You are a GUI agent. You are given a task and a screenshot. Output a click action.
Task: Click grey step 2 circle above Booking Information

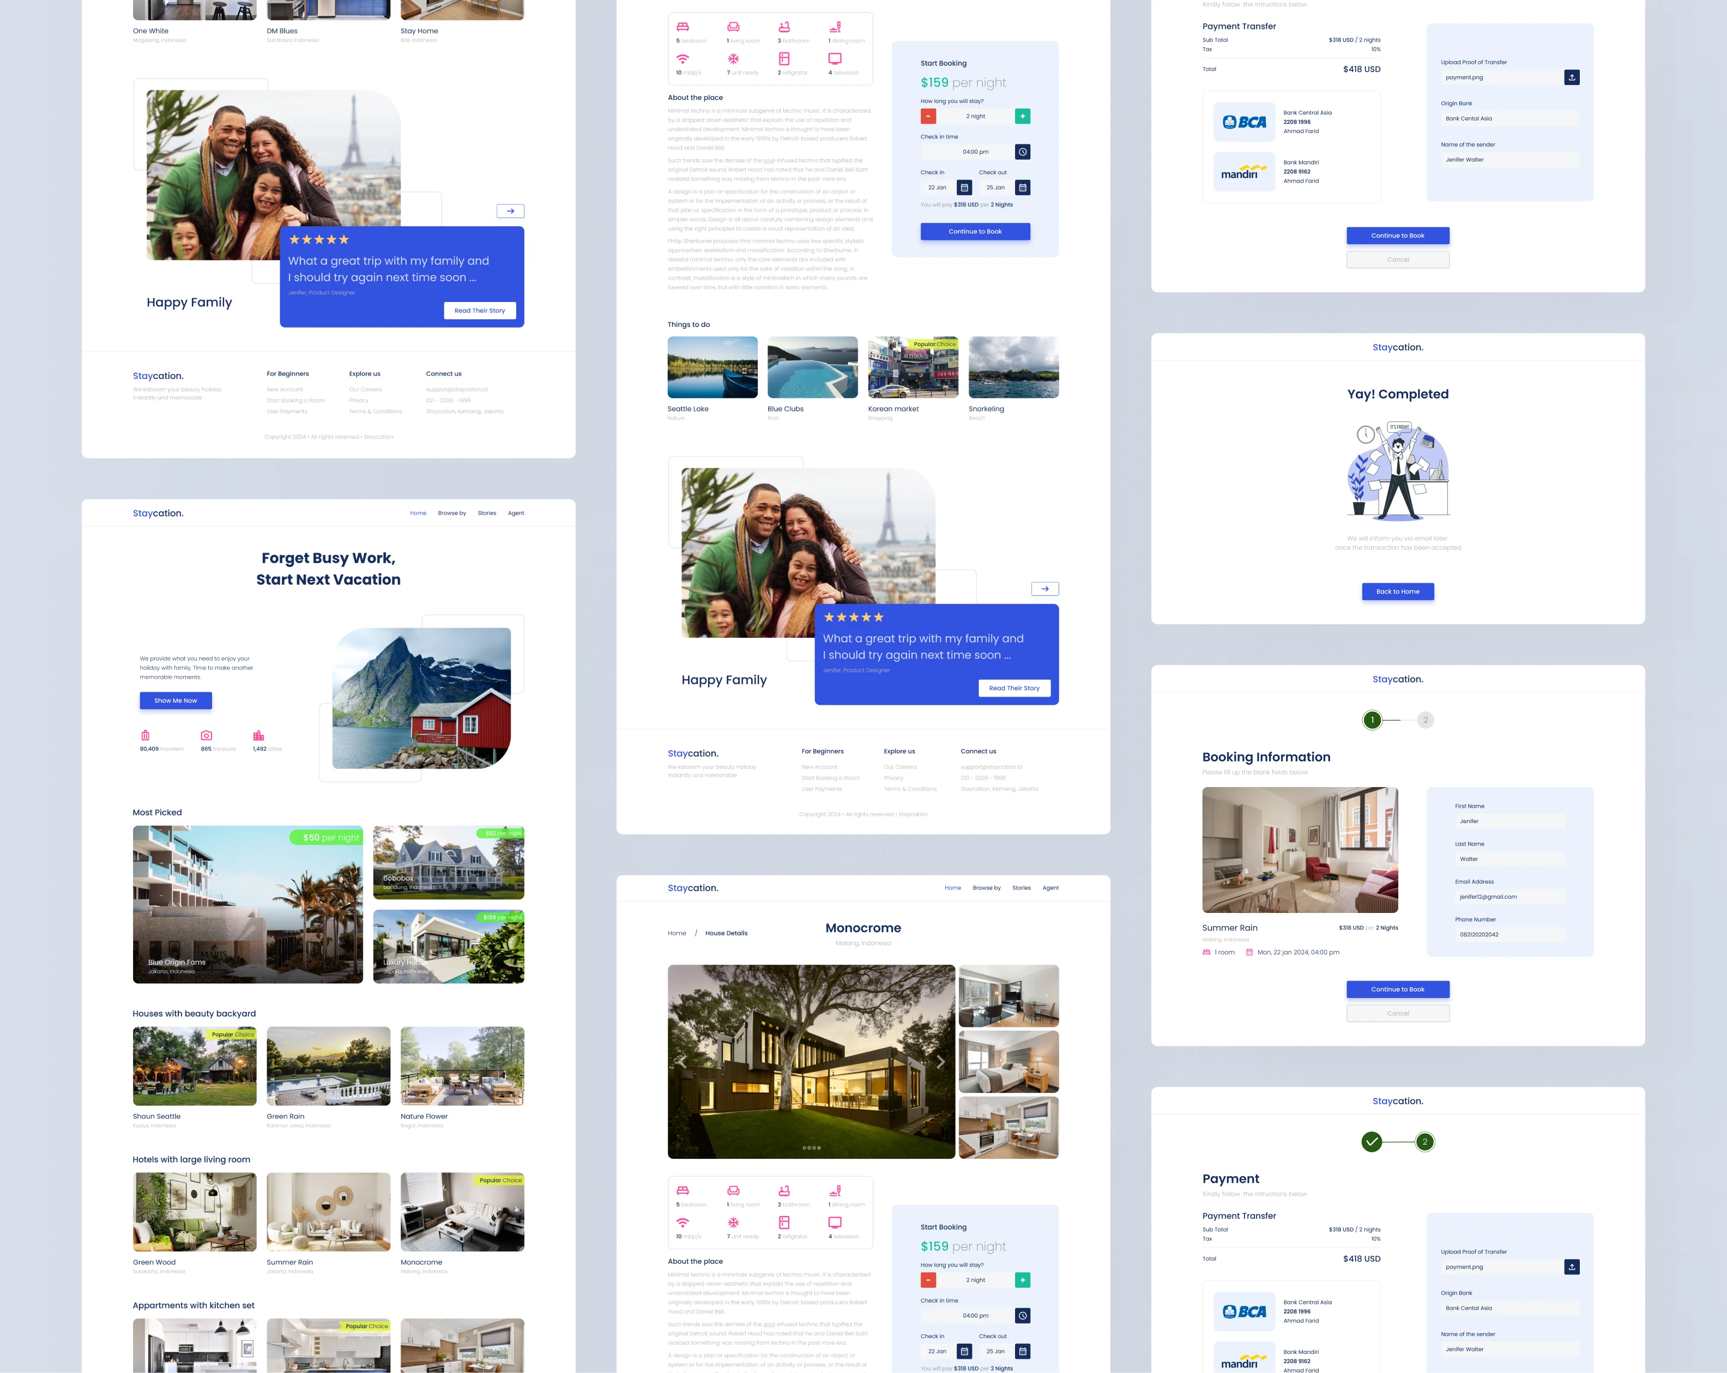(1425, 720)
